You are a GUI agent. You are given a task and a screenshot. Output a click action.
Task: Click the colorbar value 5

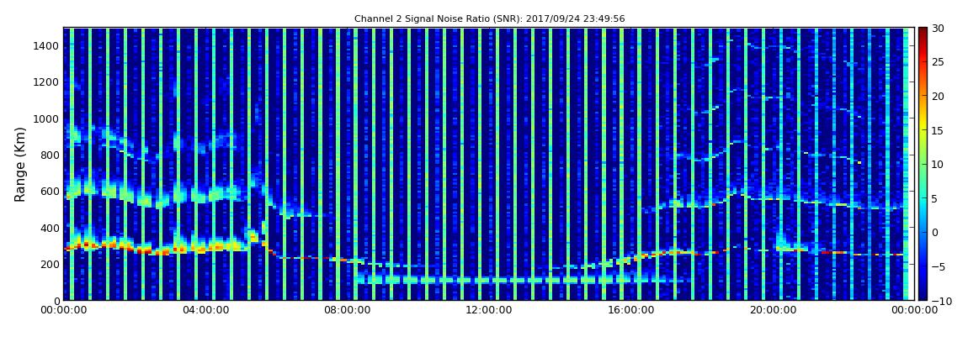point(935,198)
